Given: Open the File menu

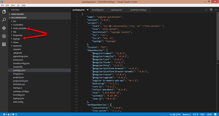Looking at the screenshot, I should click(2, 5).
